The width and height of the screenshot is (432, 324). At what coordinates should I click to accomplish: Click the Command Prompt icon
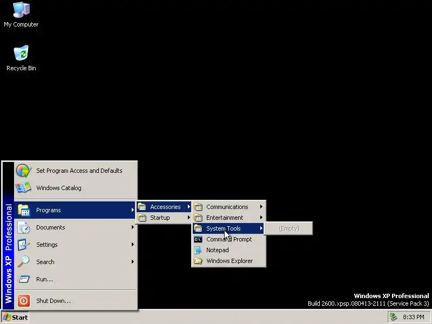(x=198, y=239)
